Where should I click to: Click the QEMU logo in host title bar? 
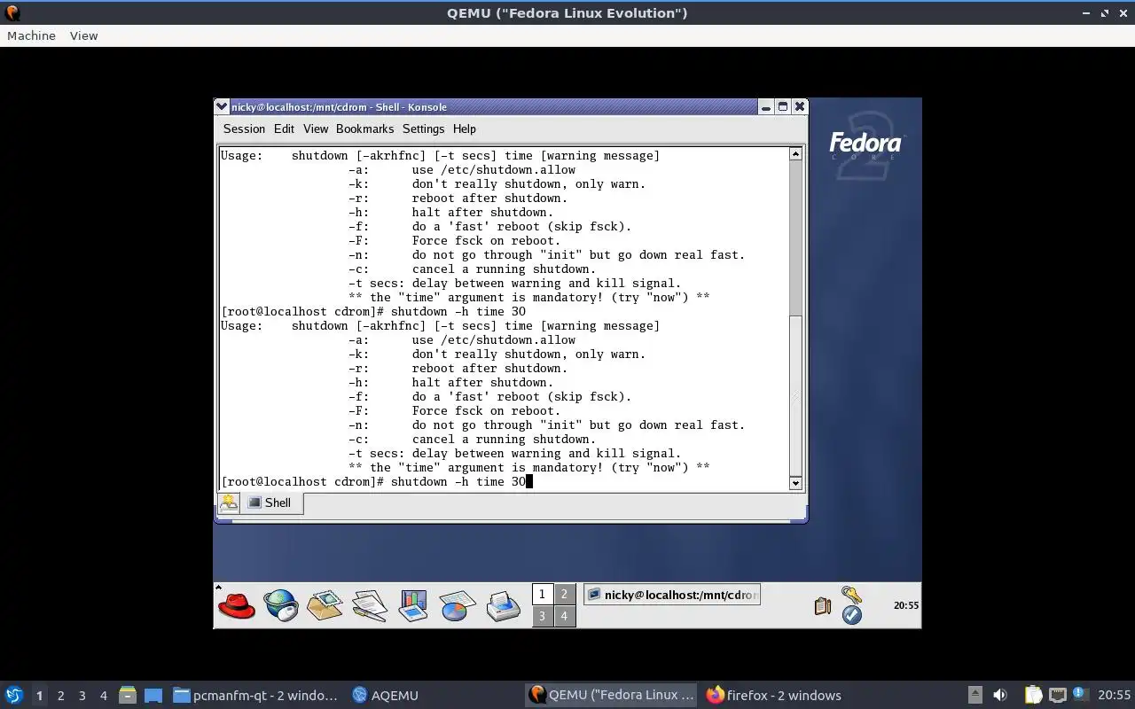point(12,12)
